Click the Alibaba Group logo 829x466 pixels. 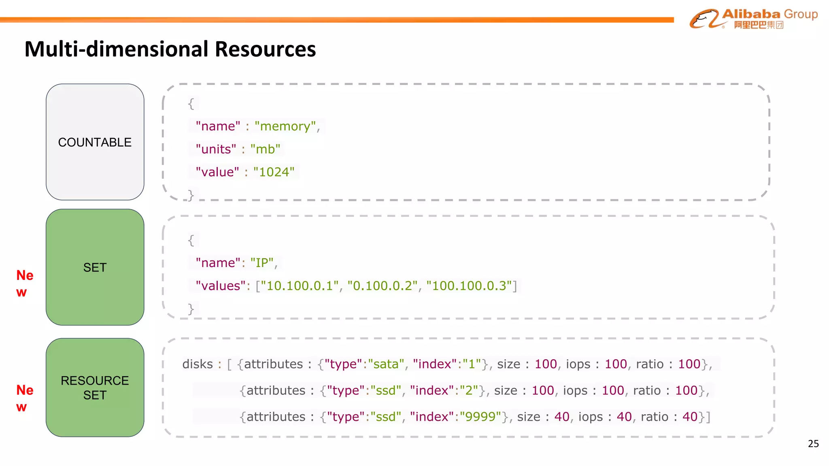pos(754,19)
